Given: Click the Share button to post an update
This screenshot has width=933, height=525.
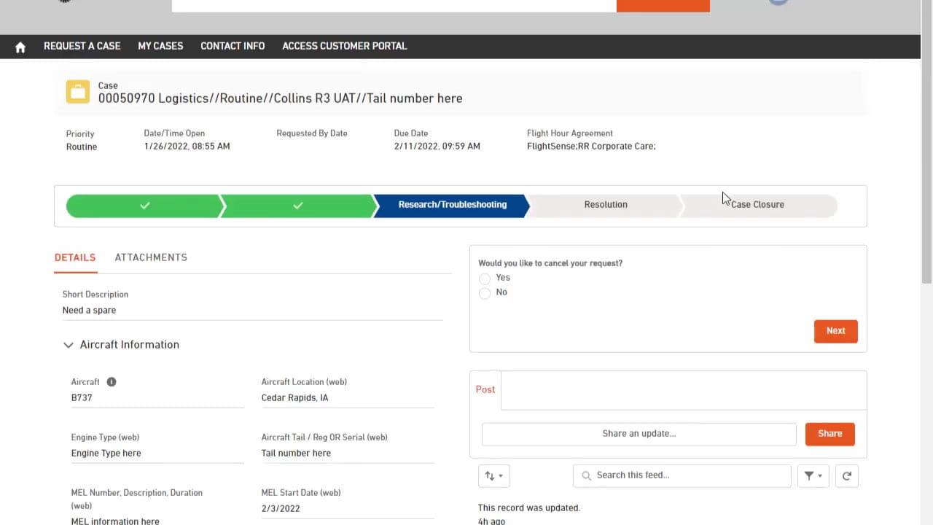Looking at the screenshot, I should point(829,433).
